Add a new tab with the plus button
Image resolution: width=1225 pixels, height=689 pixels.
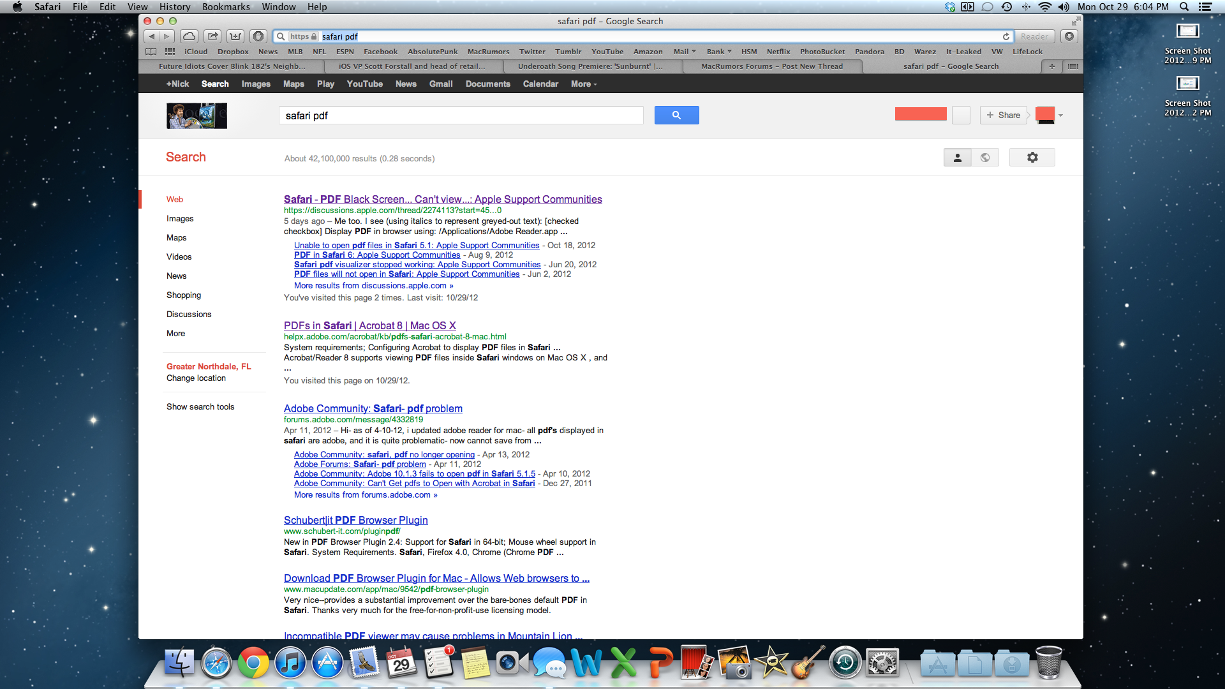pyautogui.click(x=1051, y=66)
